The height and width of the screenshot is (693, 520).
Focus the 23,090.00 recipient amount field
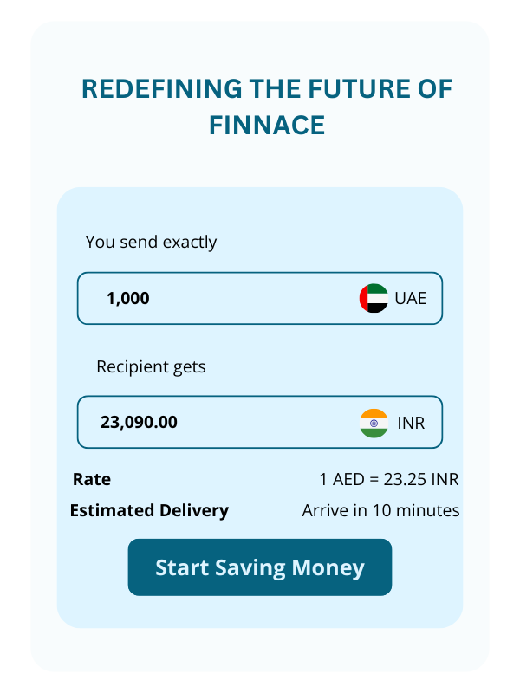[260, 422]
